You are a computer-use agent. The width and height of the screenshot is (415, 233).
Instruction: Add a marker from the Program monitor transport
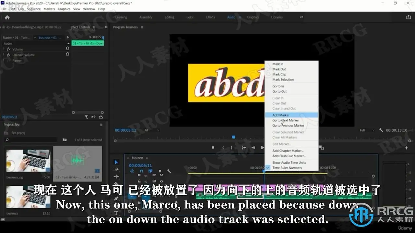[x=213, y=148]
